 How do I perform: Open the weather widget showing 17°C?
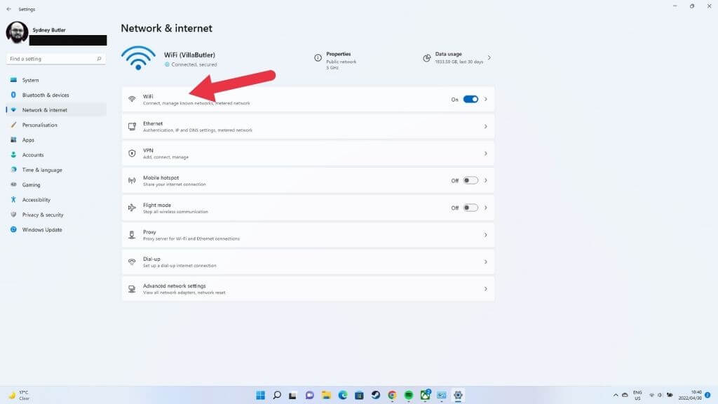click(19, 396)
